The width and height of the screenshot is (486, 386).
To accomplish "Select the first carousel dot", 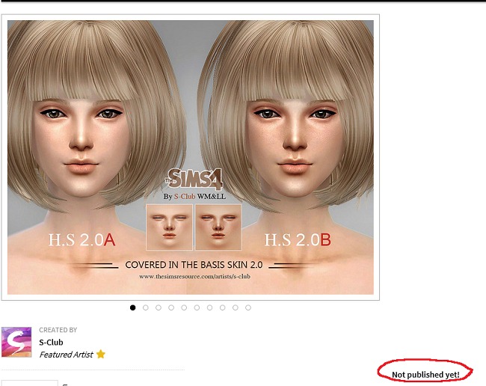I will tap(132, 307).
